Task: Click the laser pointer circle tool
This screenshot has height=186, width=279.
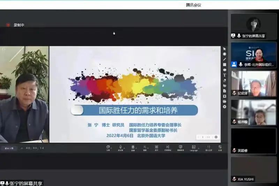Action: tap(225, 54)
